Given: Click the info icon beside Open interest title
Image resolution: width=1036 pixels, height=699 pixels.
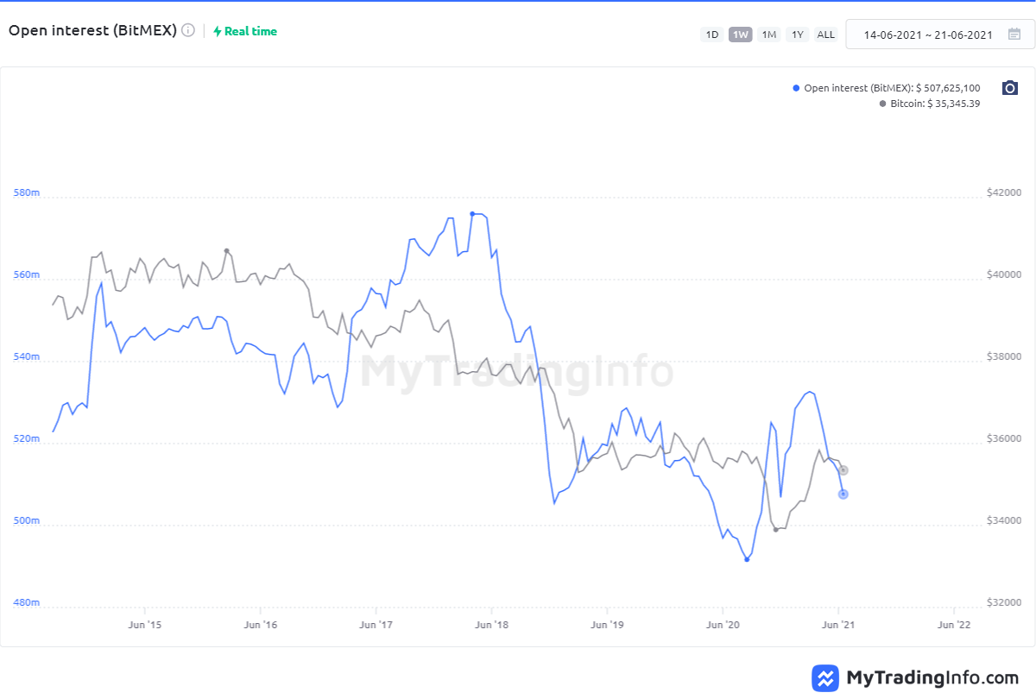Looking at the screenshot, I should (x=188, y=30).
